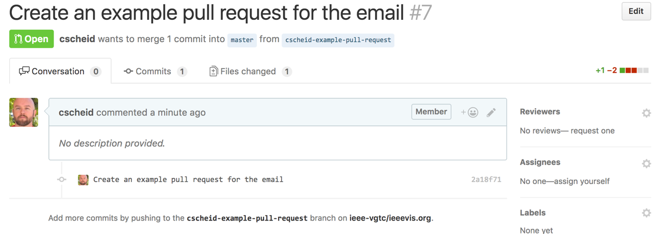Click the ieee-vgtc/ieeevis.org repository link
665x234 pixels.
pos(390,218)
